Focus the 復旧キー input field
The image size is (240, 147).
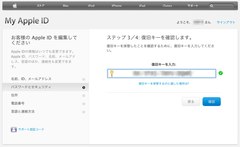coord(162,74)
